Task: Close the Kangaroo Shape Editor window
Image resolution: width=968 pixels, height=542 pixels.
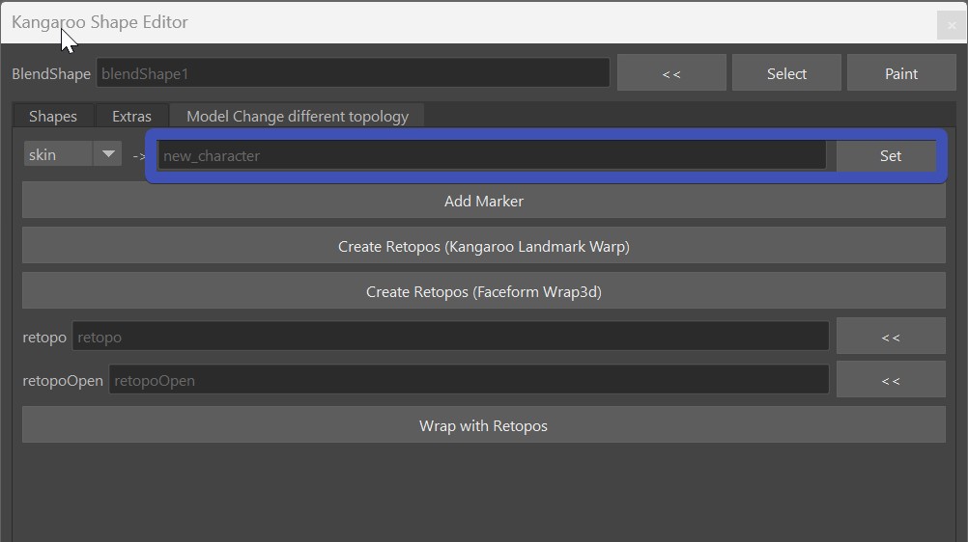Action: pos(950,24)
